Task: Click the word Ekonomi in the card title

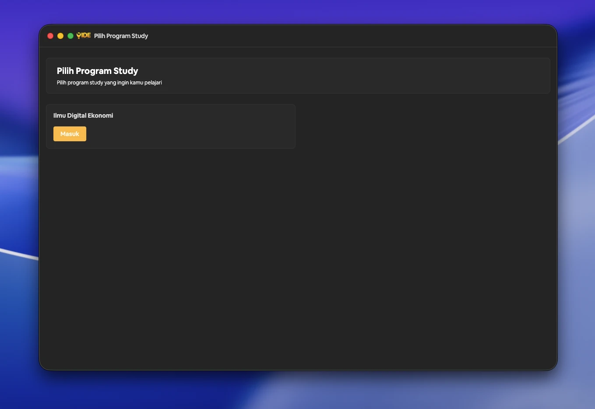Action: pyautogui.click(x=100, y=115)
